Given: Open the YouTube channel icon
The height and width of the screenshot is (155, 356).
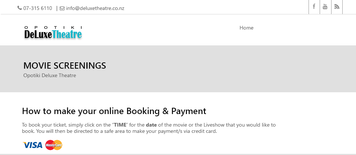Looking at the screenshot, I should click(325, 7).
